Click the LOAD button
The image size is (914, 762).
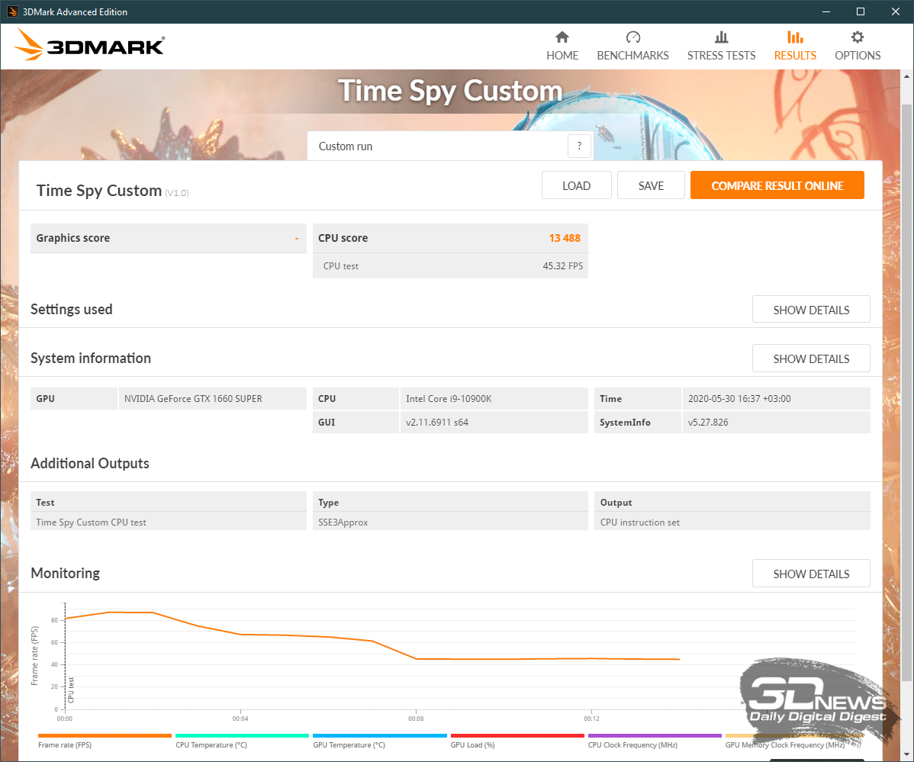click(x=577, y=185)
